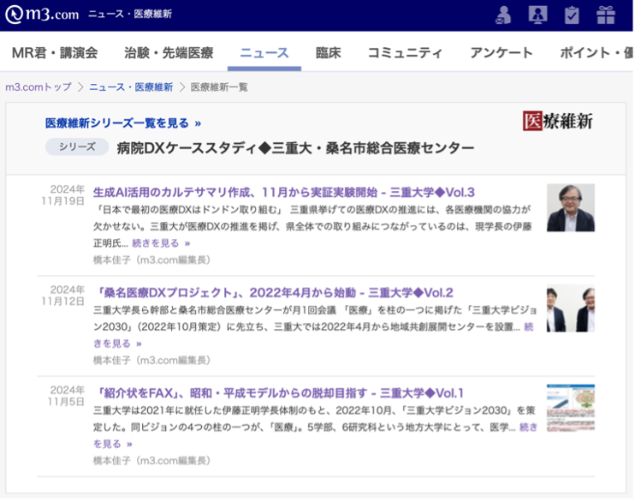The width and height of the screenshot is (635, 502).
Task: Open the gift box points icon
Action: coord(606,15)
